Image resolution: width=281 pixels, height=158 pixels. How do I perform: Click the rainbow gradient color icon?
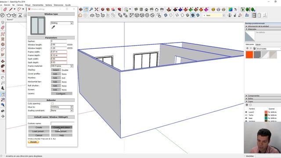(x=231, y=10)
